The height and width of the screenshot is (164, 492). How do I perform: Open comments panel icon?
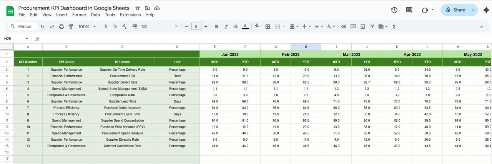[x=409, y=10]
